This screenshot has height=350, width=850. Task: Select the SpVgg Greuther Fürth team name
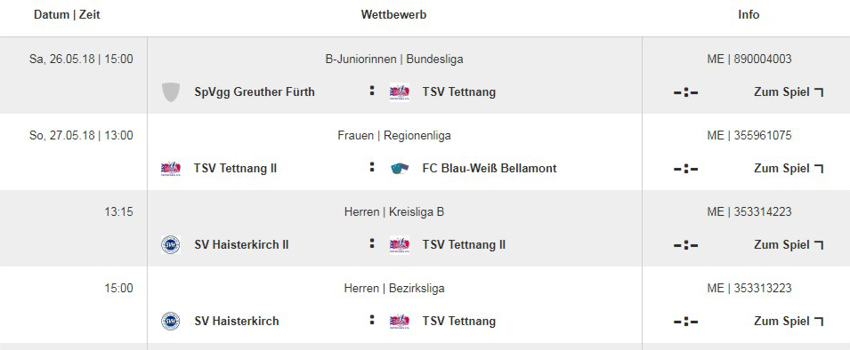coord(255,92)
